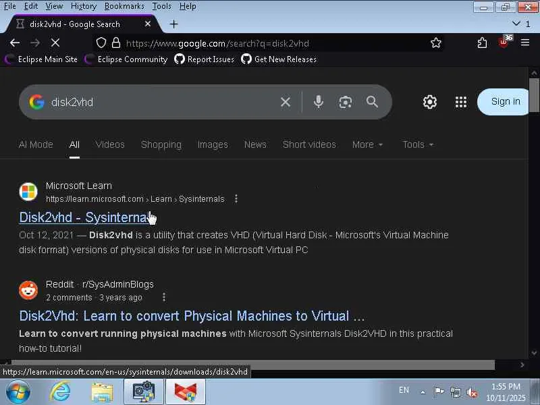The image size is (540, 405).
Task: Start voice search with microphone icon
Action: pyautogui.click(x=319, y=102)
